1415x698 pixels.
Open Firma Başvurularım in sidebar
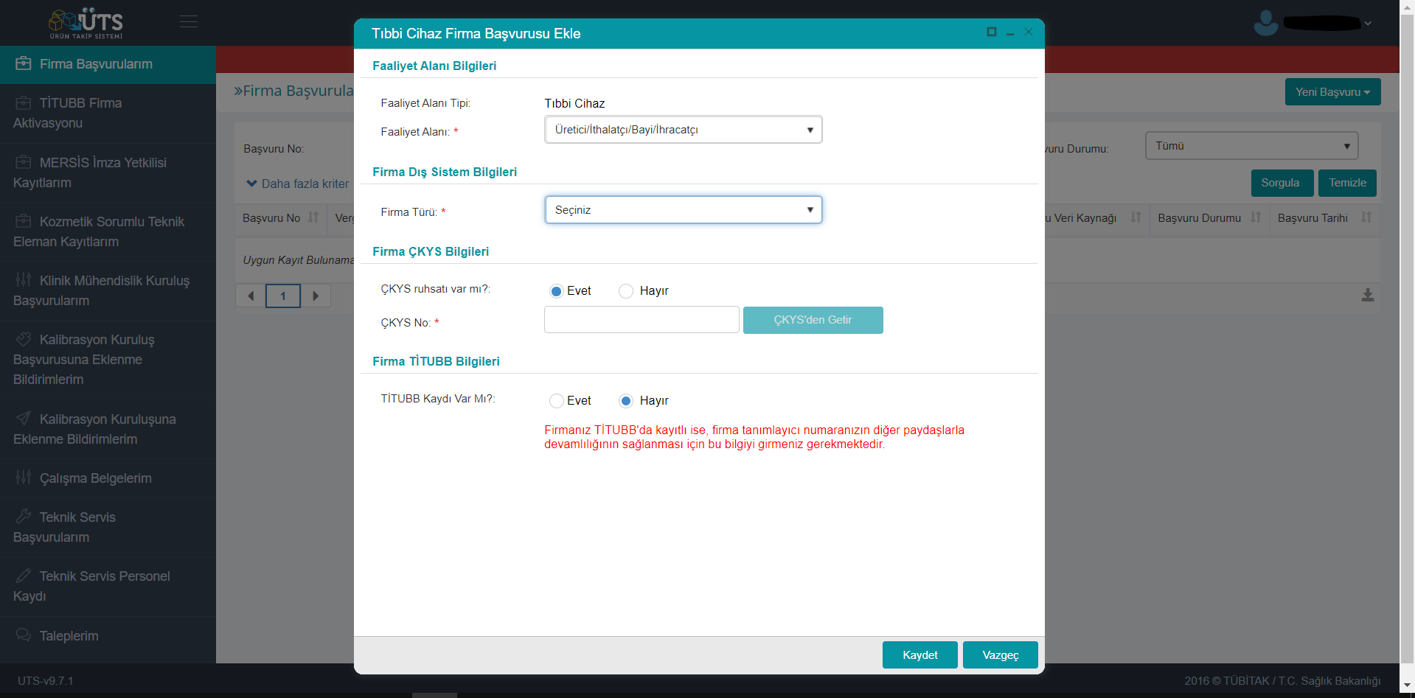pyautogui.click(x=96, y=64)
